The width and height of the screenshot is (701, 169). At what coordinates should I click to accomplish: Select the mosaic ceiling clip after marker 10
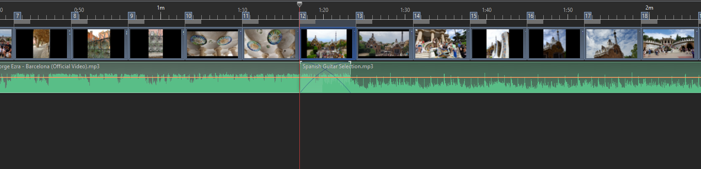213,44
